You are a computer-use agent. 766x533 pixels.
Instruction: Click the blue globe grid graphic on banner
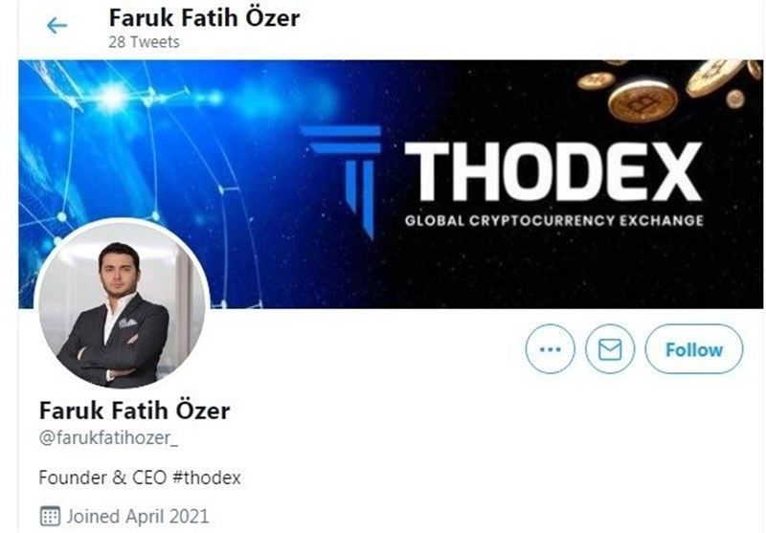coord(142,181)
